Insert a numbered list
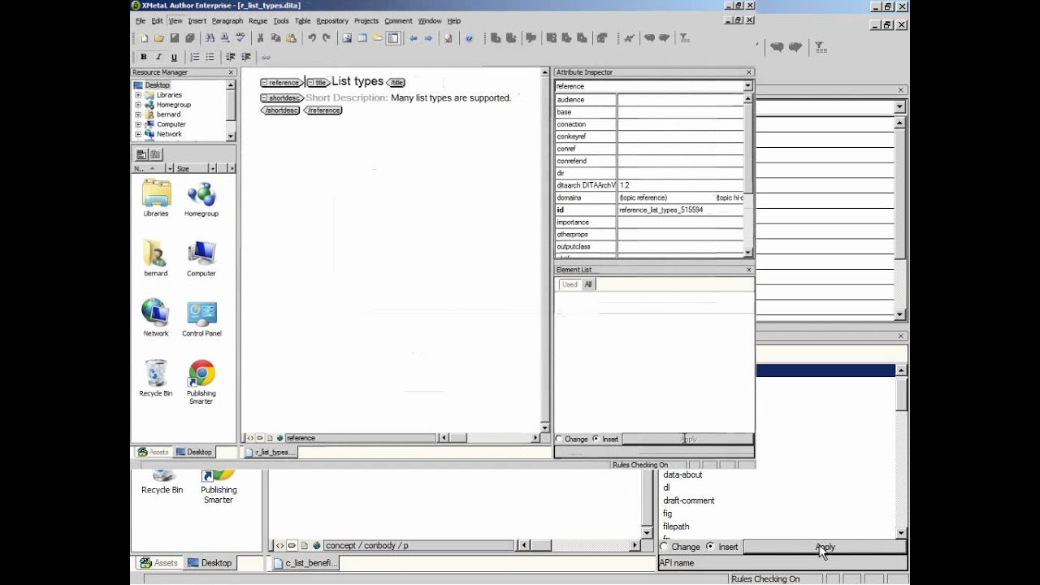 click(194, 57)
